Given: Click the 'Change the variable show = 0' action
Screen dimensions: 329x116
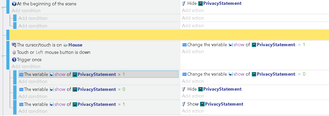Looking at the screenshot, I should click(244, 74).
